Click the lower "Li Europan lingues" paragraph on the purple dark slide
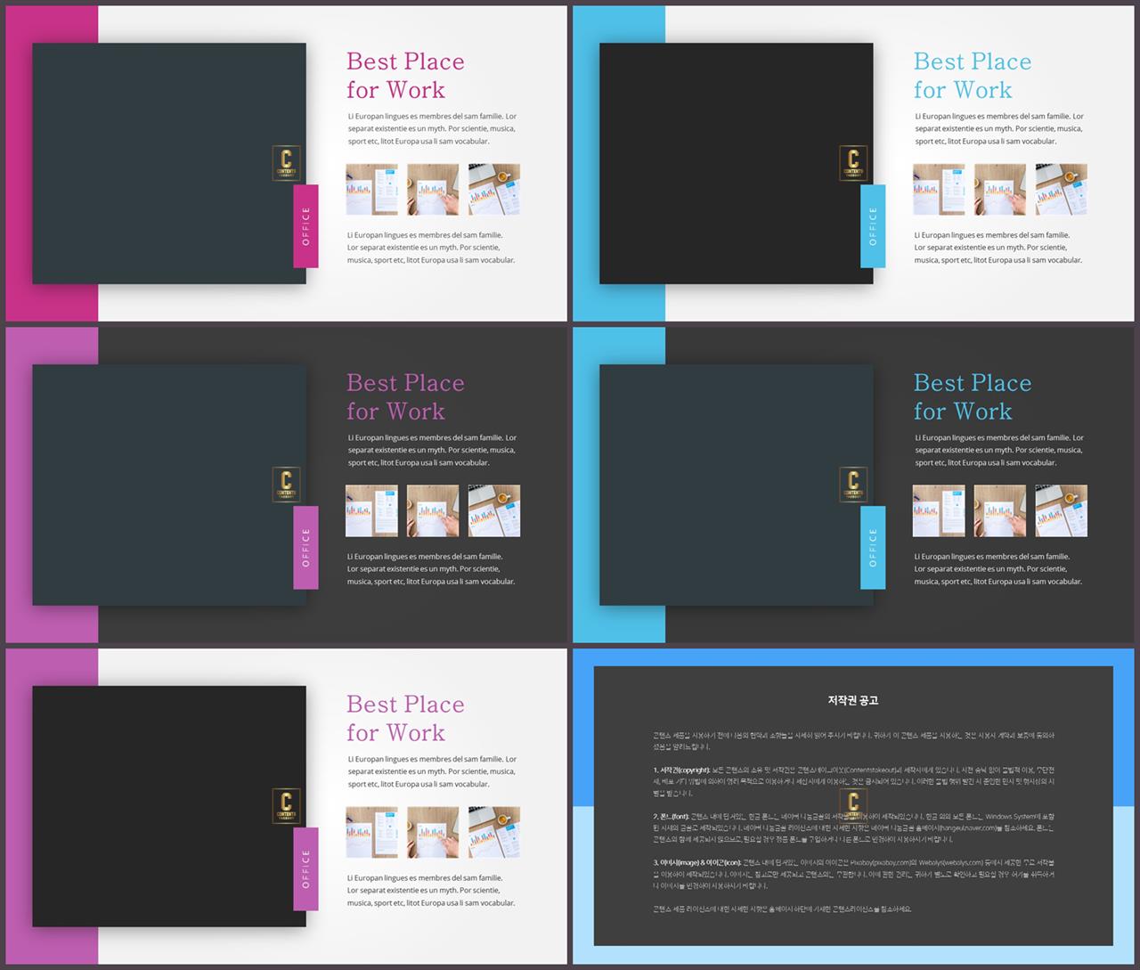The image size is (1140, 970). click(431, 569)
